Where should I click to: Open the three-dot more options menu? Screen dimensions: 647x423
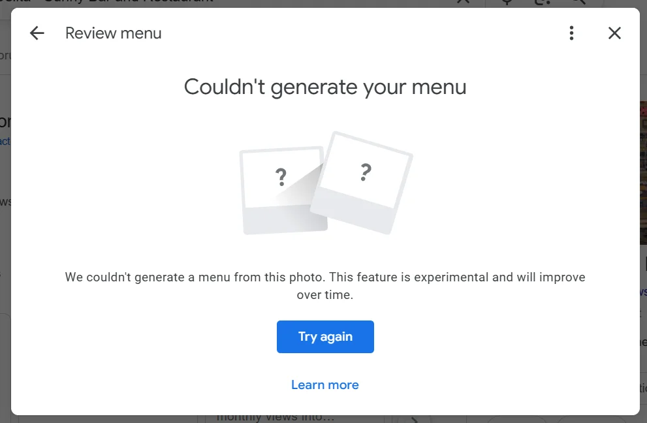click(x=571, y=33)
